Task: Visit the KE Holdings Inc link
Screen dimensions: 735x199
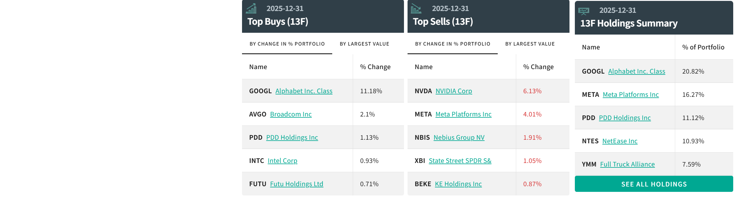Action: pyautogui.click(x=458, y=184)
